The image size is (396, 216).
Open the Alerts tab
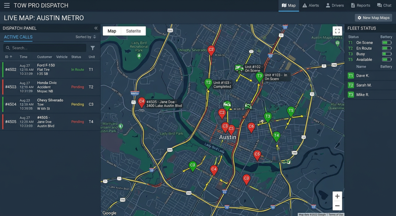click(x=311, y=6)
